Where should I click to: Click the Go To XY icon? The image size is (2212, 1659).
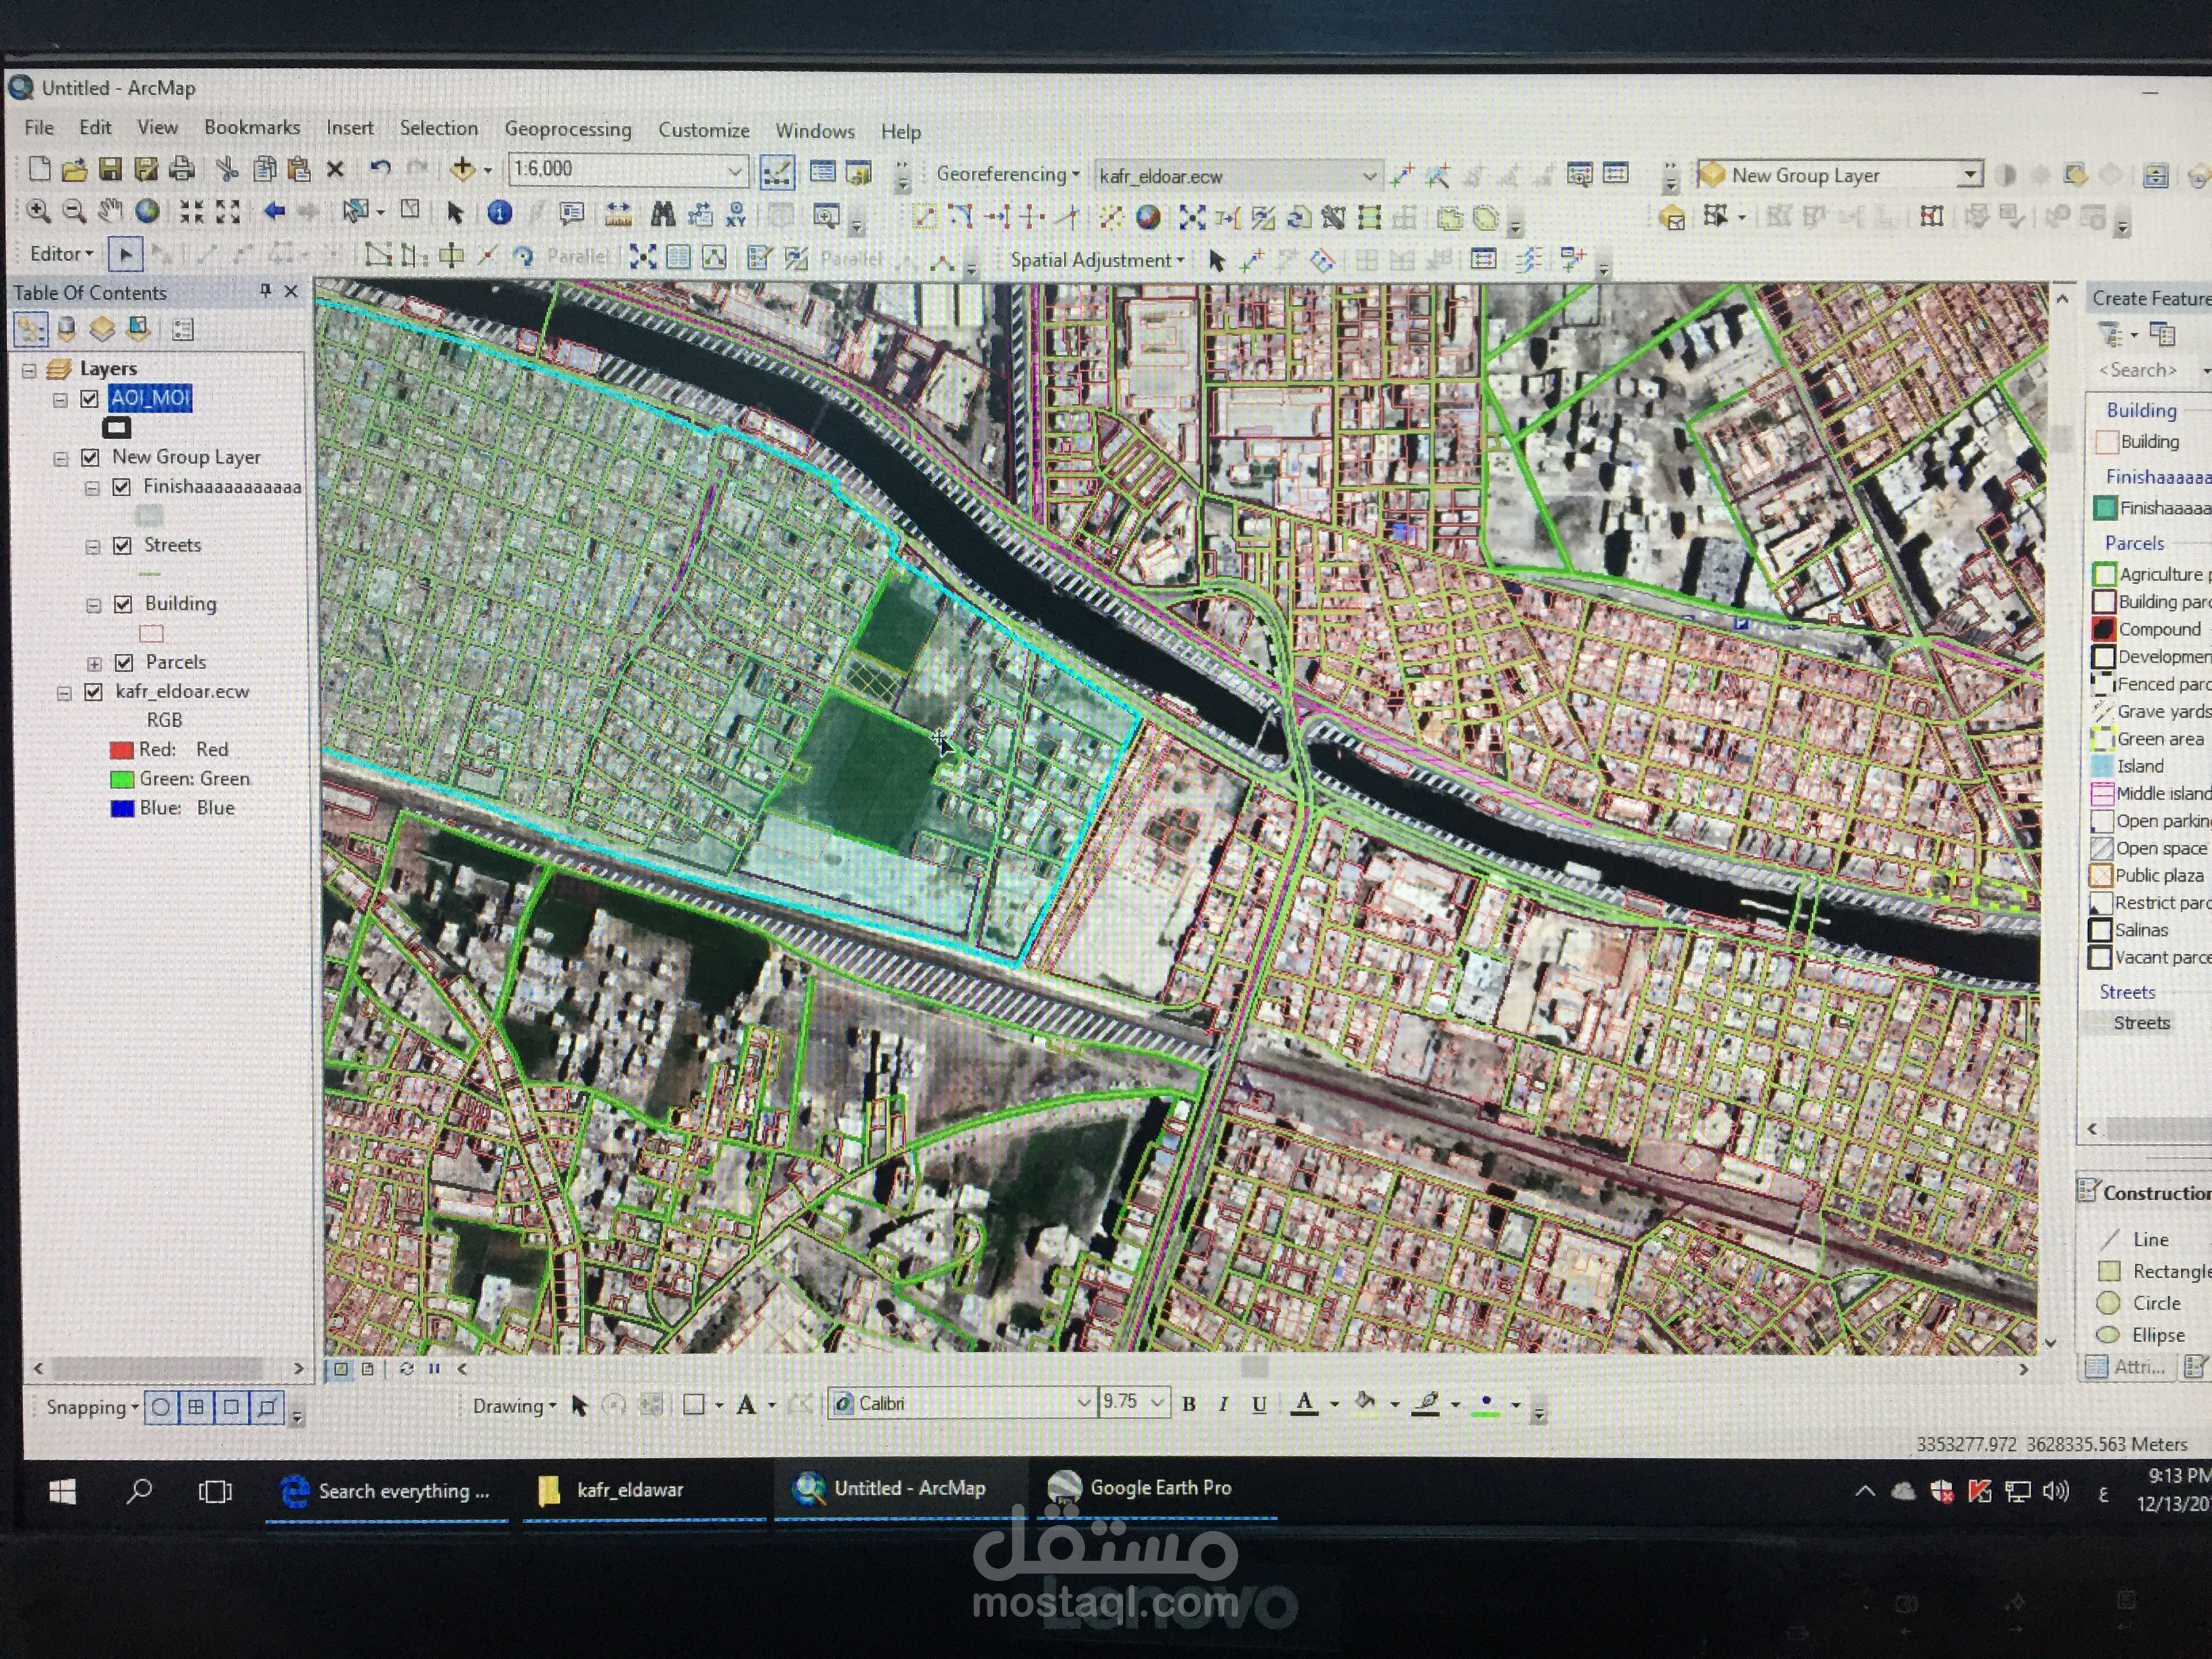(x=736, y=214)
